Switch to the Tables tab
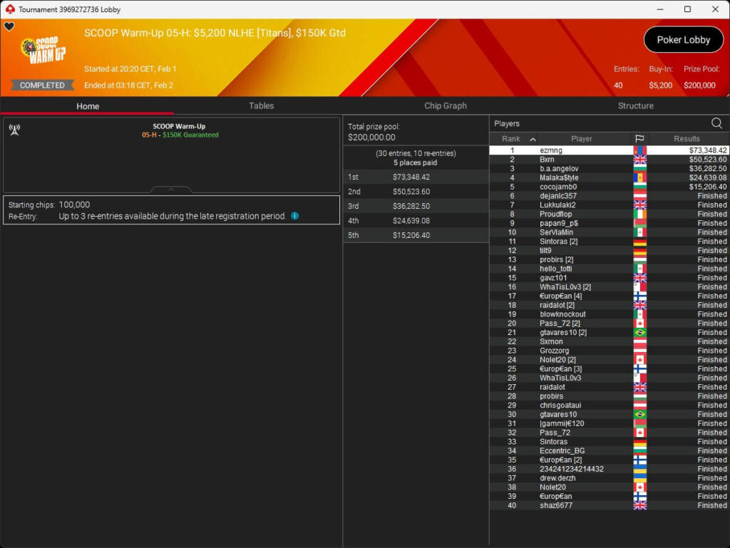This screenshot has height=548, width=730. point(261,105)
